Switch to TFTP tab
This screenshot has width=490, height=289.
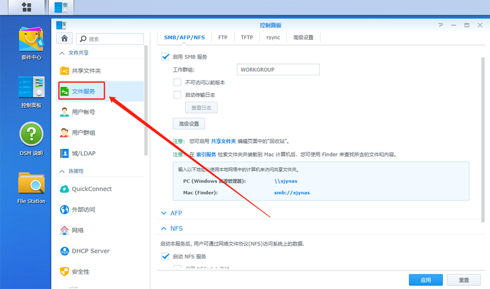247,37
